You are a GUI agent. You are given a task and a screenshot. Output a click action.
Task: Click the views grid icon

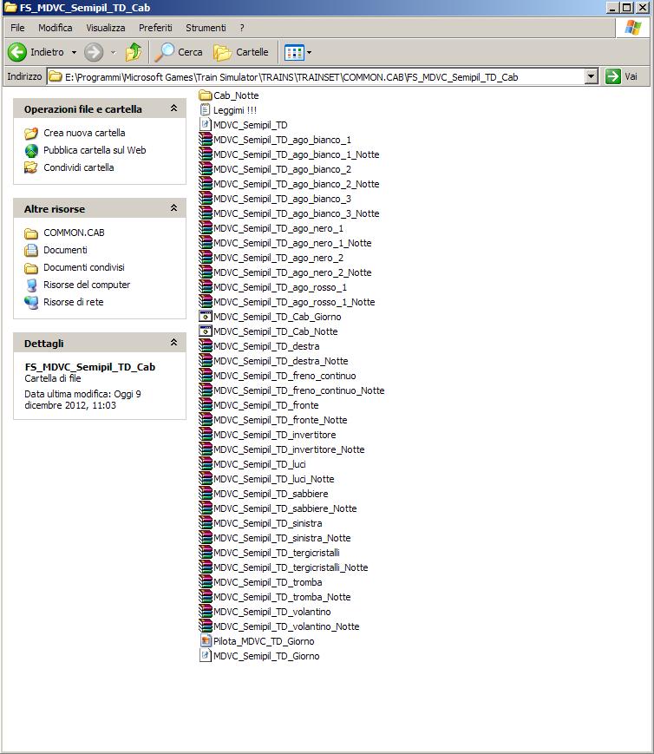(294, 52)
